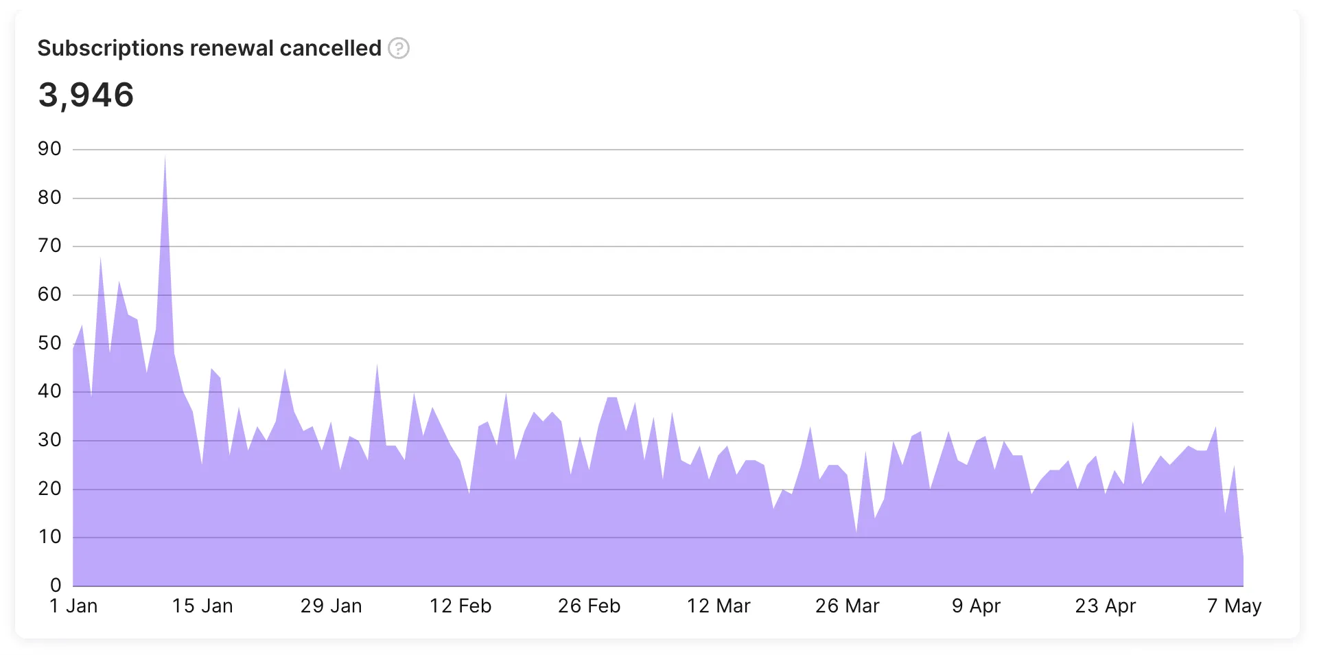Select the '26 Feb' x-axis label
The width and height of the screenshot is (1319, 655).
(x=589, y=606)
